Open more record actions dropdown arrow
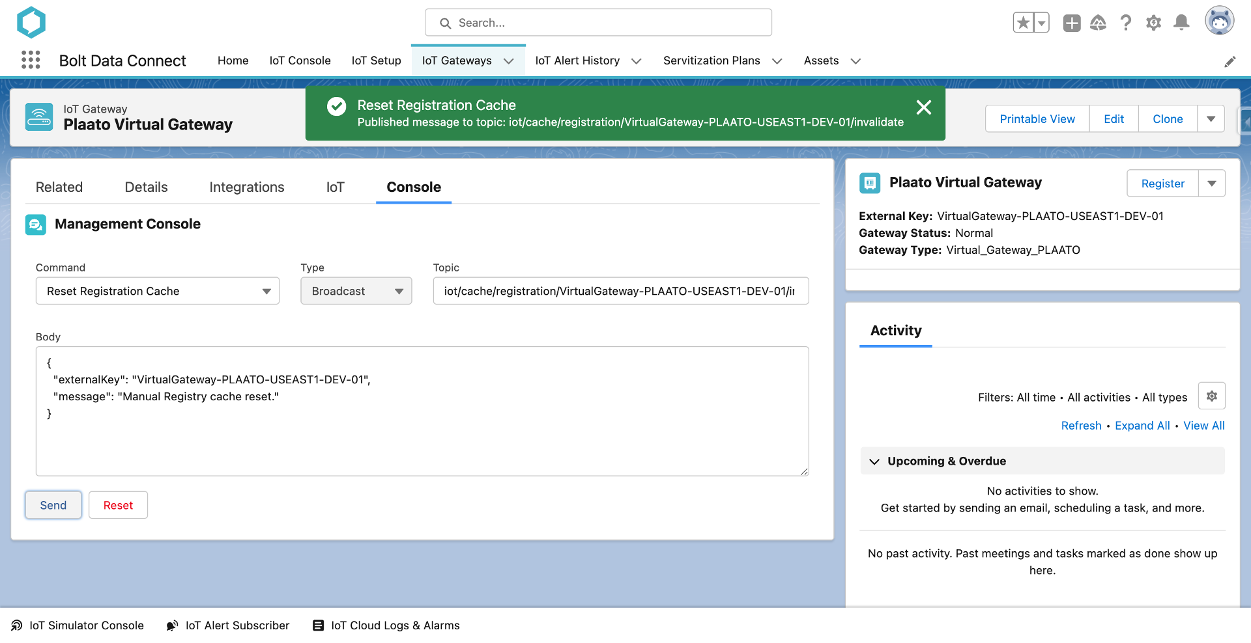Screen dimensions: 1251x643 tap(1211, 119)
